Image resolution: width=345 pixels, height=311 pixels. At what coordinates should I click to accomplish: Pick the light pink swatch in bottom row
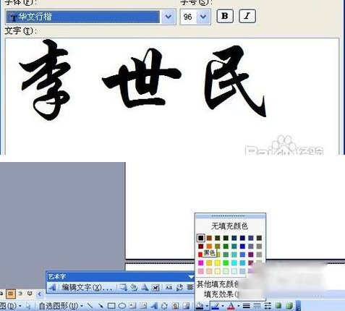click(200, 271)
